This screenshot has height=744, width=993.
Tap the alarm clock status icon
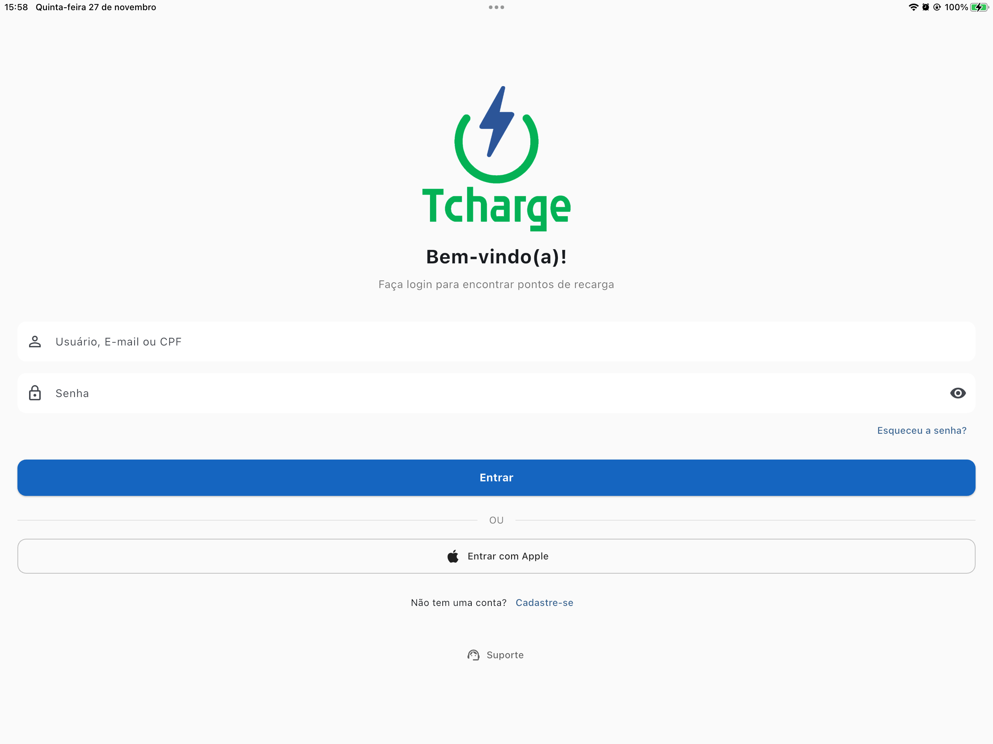(926, 7)
